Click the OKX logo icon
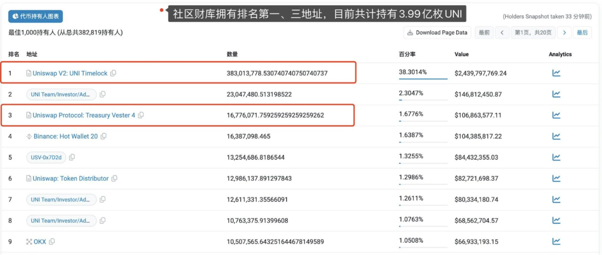This screenshot has height=255, width=602. (29, 242)
